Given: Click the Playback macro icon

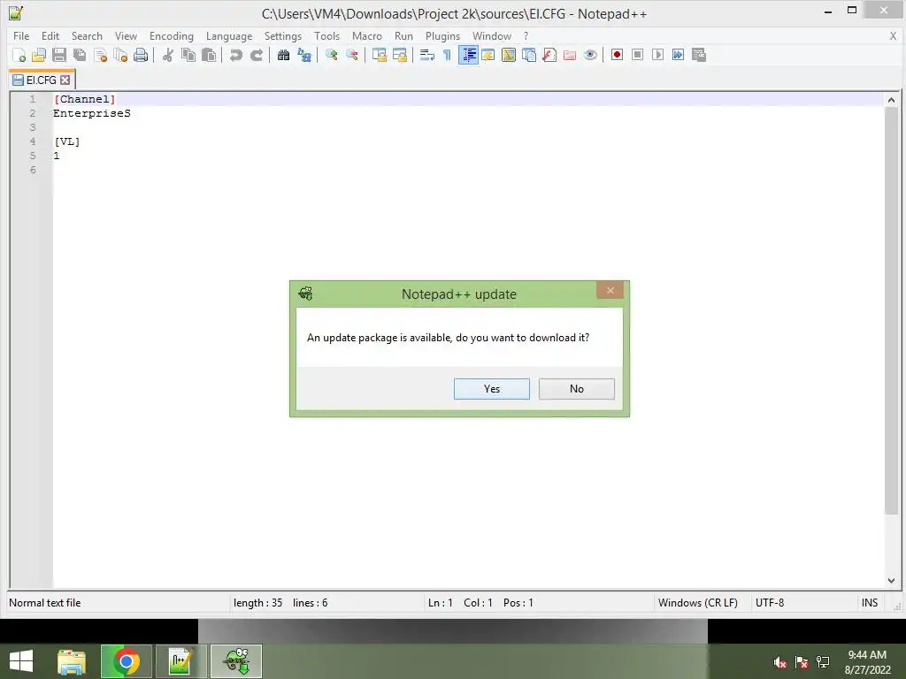Looking at the screenshot, I should coord(657,55).
